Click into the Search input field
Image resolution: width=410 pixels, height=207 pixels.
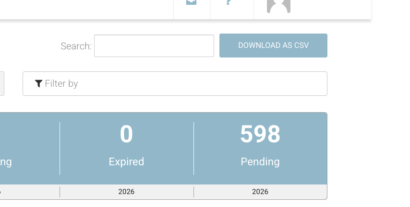coord(154,46)
